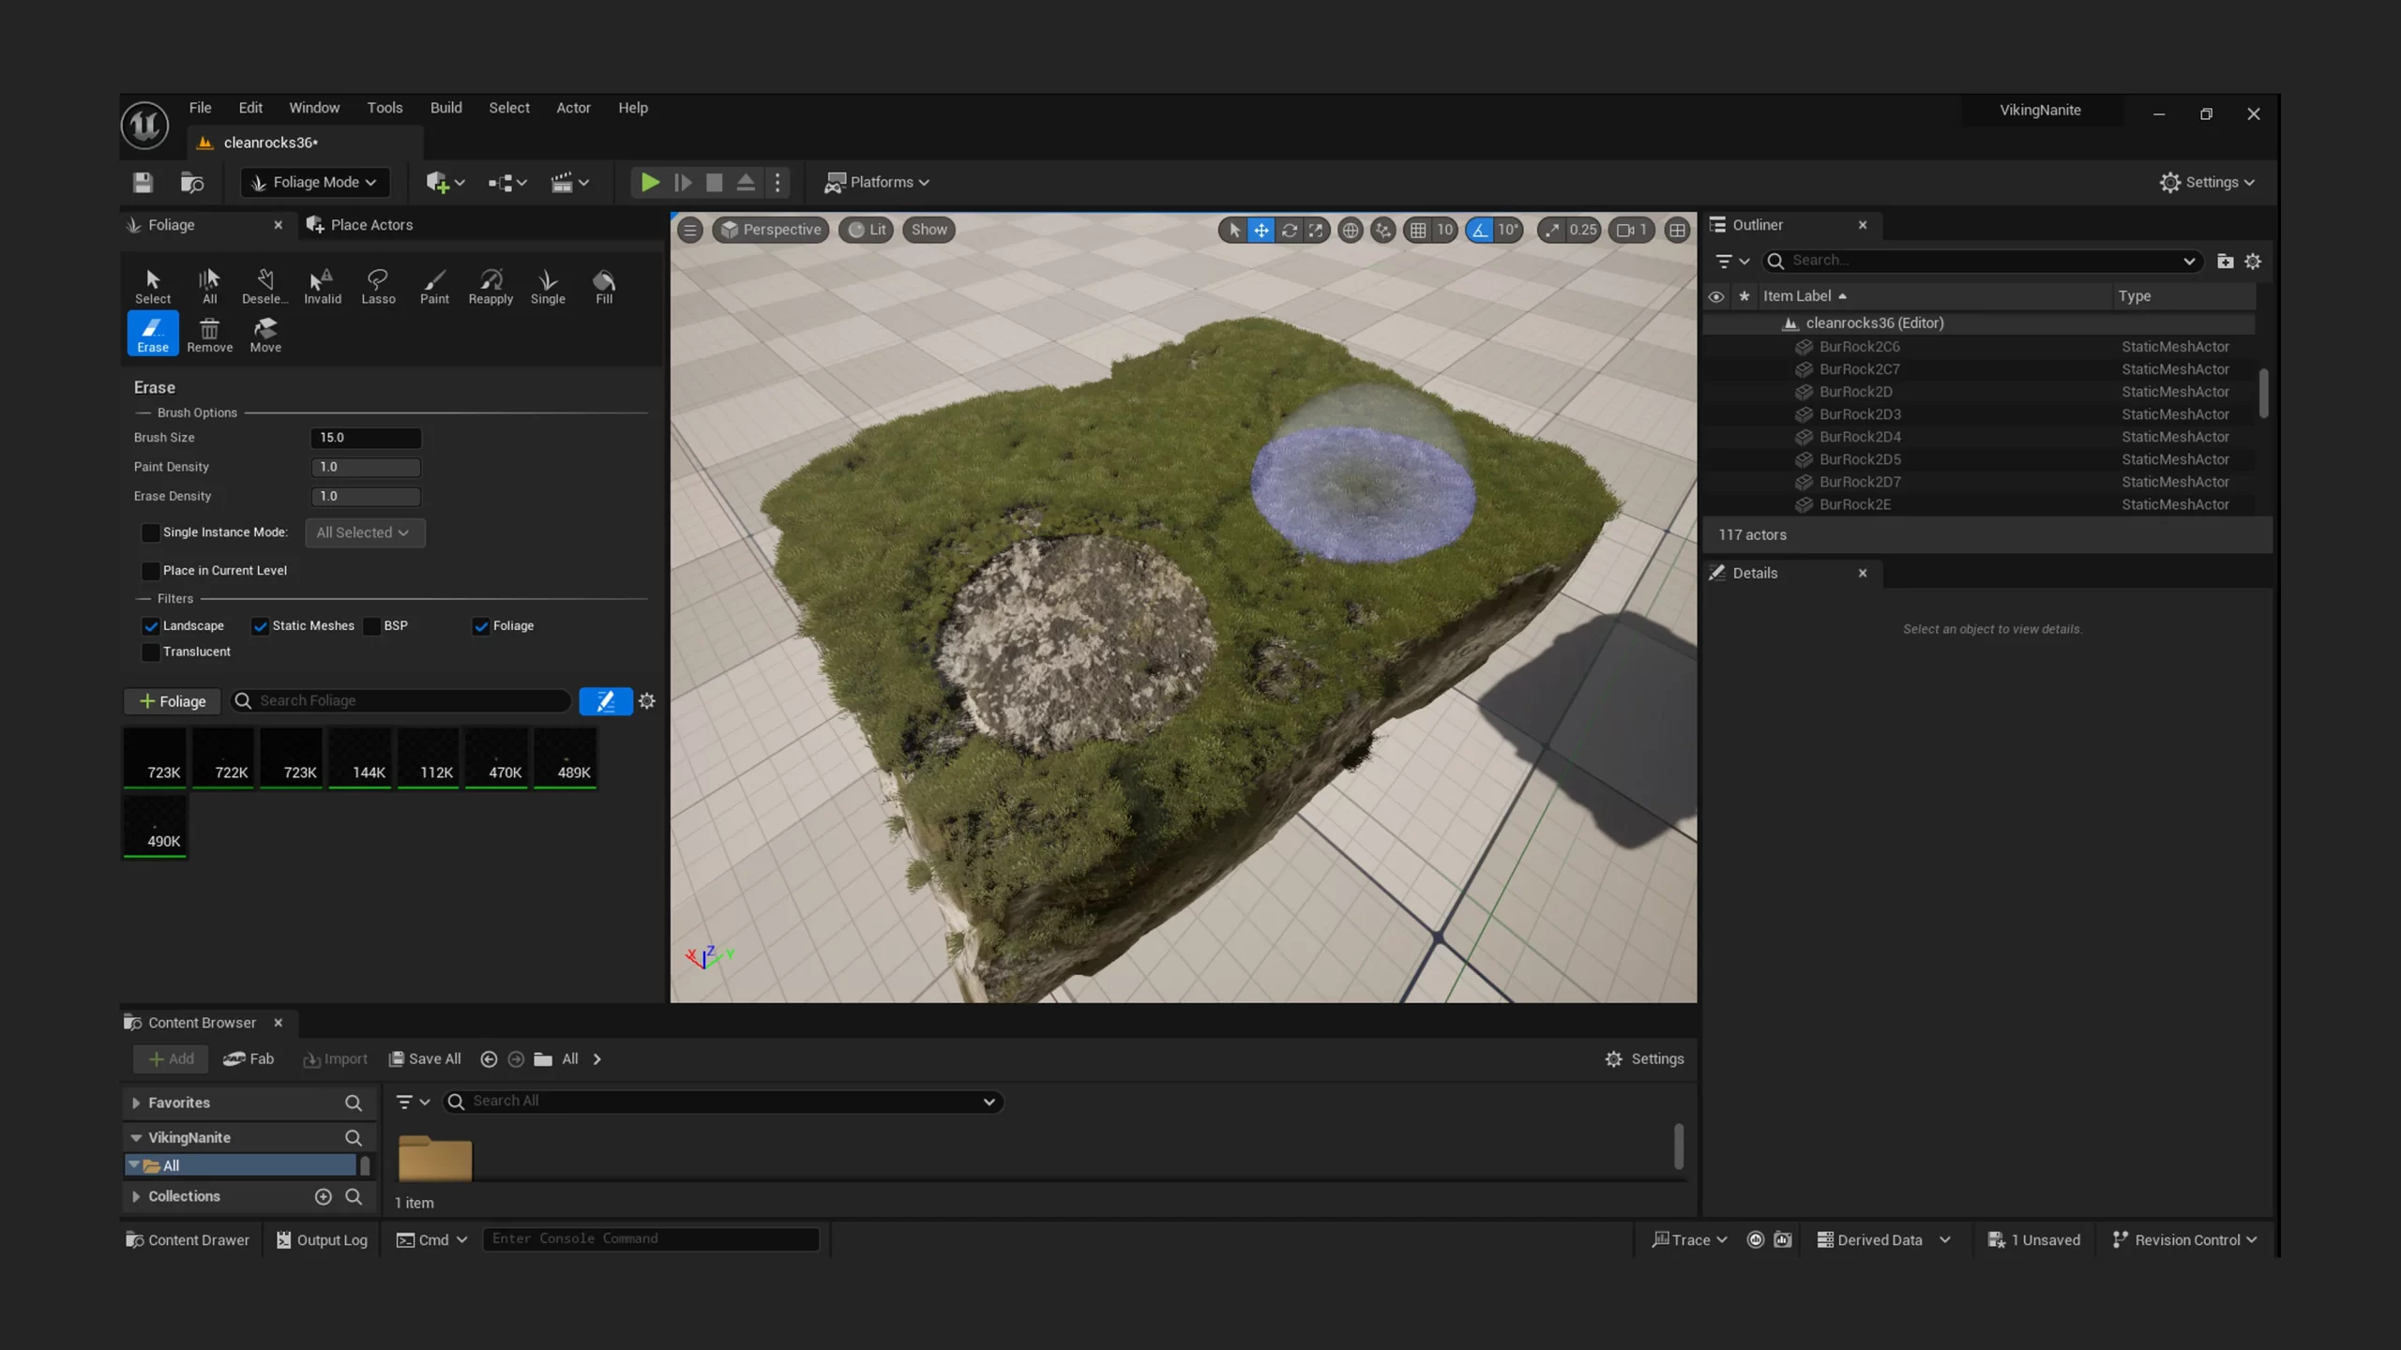Open the All Selected dropdown

[x=364, y=532]
